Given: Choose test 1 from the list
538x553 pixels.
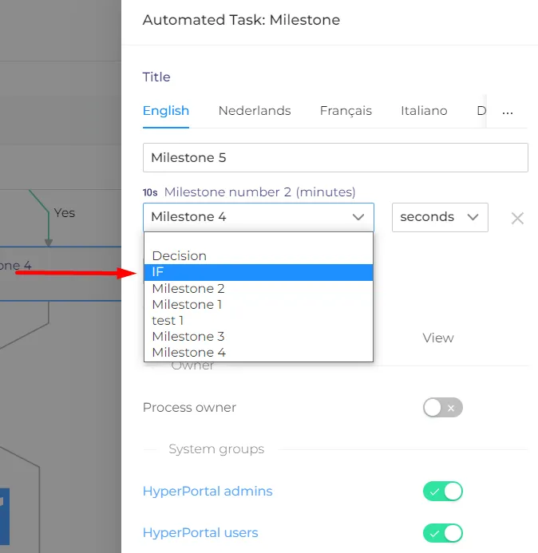Looking at the screenshot, I should pyautogui.click(x=259, y=320).
